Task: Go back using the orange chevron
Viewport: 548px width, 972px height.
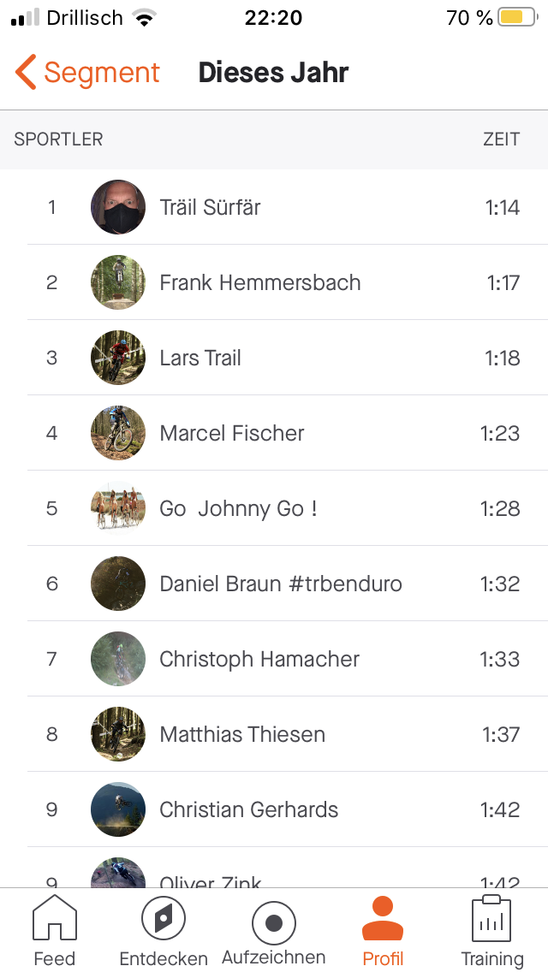Action: click(26, 73)
